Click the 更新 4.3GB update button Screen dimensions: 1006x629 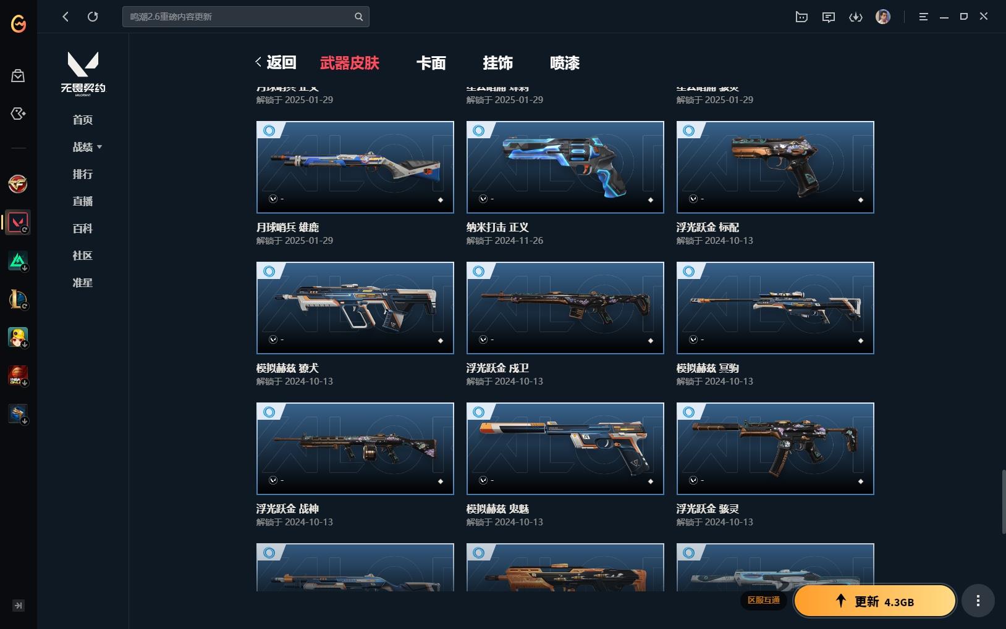(x=875, y=601)
